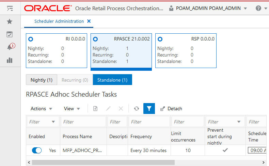Screen dimensions: 269x166
Task: Click the delete X icon in toolbar
Action: (x=121, y=109)
